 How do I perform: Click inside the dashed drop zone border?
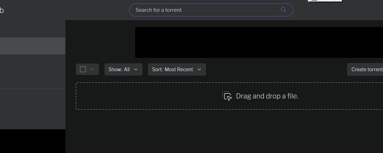(x=229, y=96)
